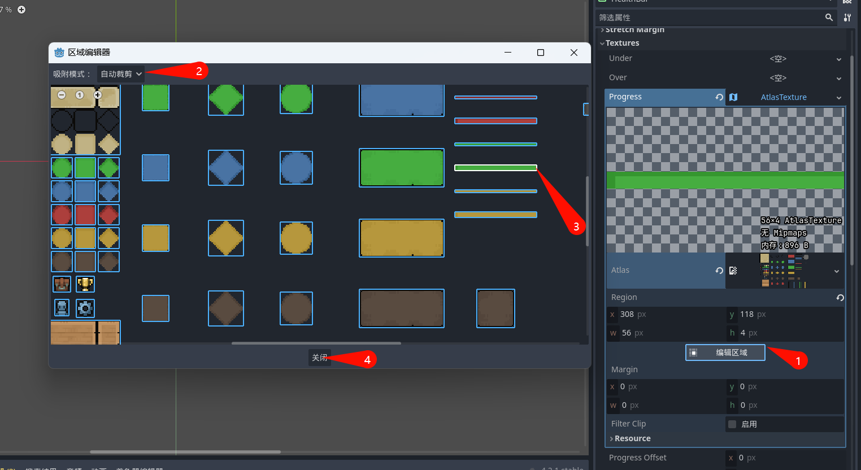Click the main viewport horizontal scrollbar

coord(185,452)
